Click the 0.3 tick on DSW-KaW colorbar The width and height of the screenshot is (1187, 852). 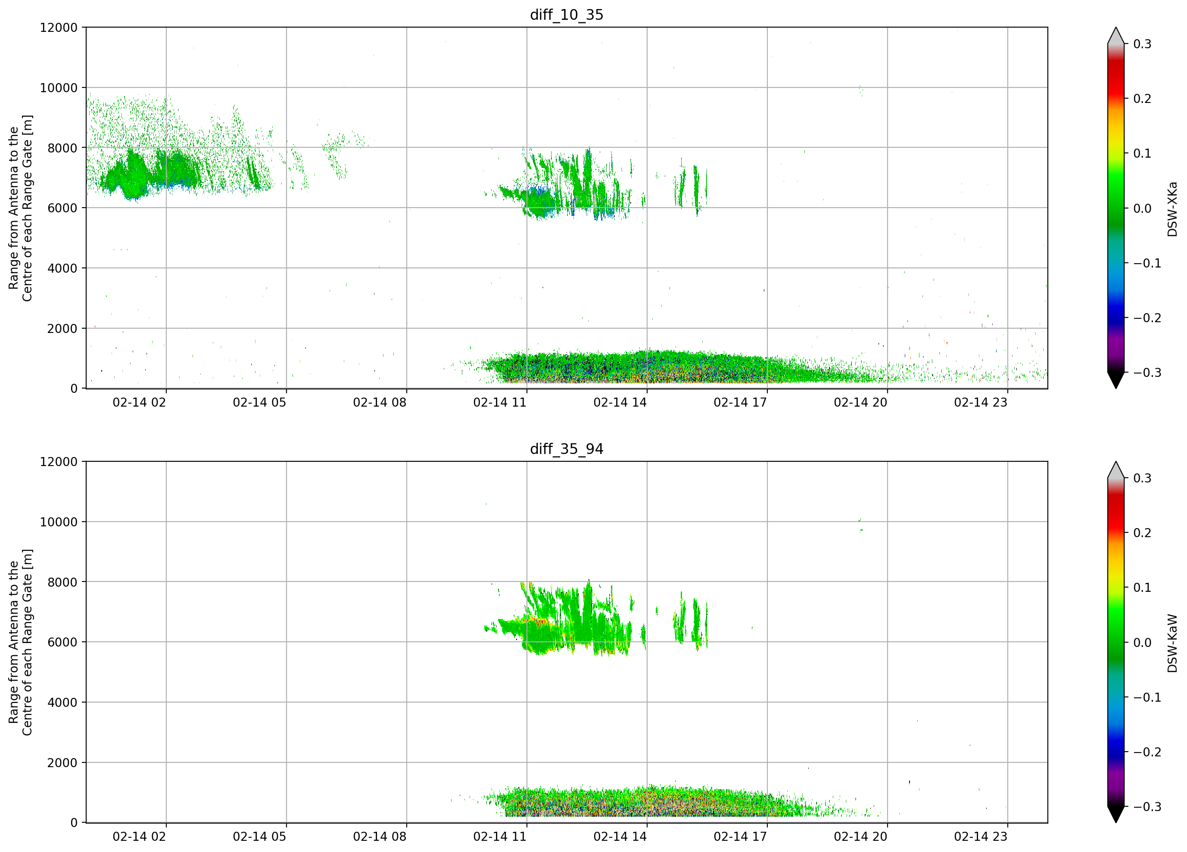(1142, 478)
